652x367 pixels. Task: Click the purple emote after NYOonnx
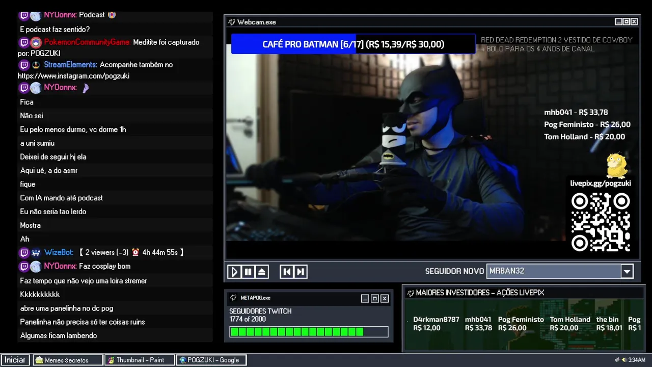(x=86, y=88)
